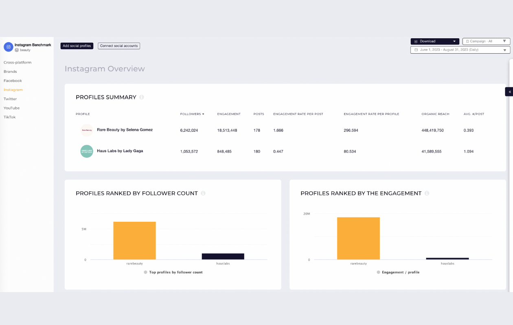Viewport: 513px width, 325px height.
Task: Click the Instagram Overview heading
Action: [x=105, y=69]
